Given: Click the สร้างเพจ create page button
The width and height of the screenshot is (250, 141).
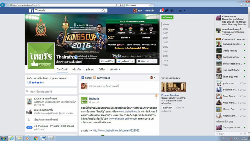Looking at the screenshot, I should pos(167,17).
